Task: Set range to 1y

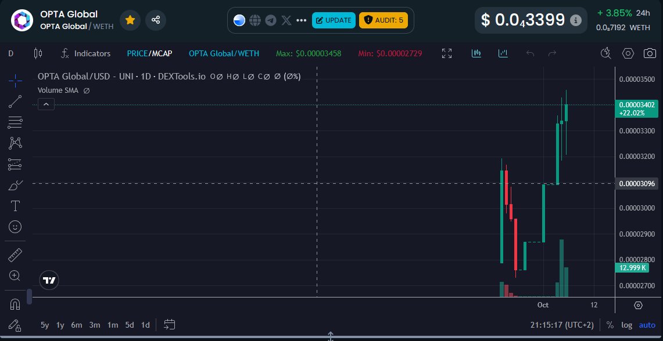Action: [60, 325]
